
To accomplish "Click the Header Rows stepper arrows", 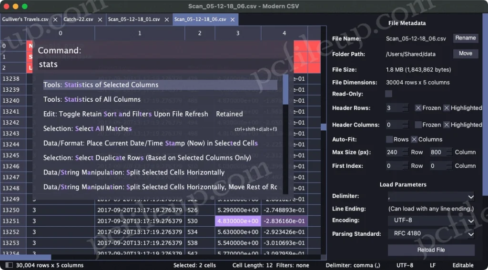I will [405, 108].
